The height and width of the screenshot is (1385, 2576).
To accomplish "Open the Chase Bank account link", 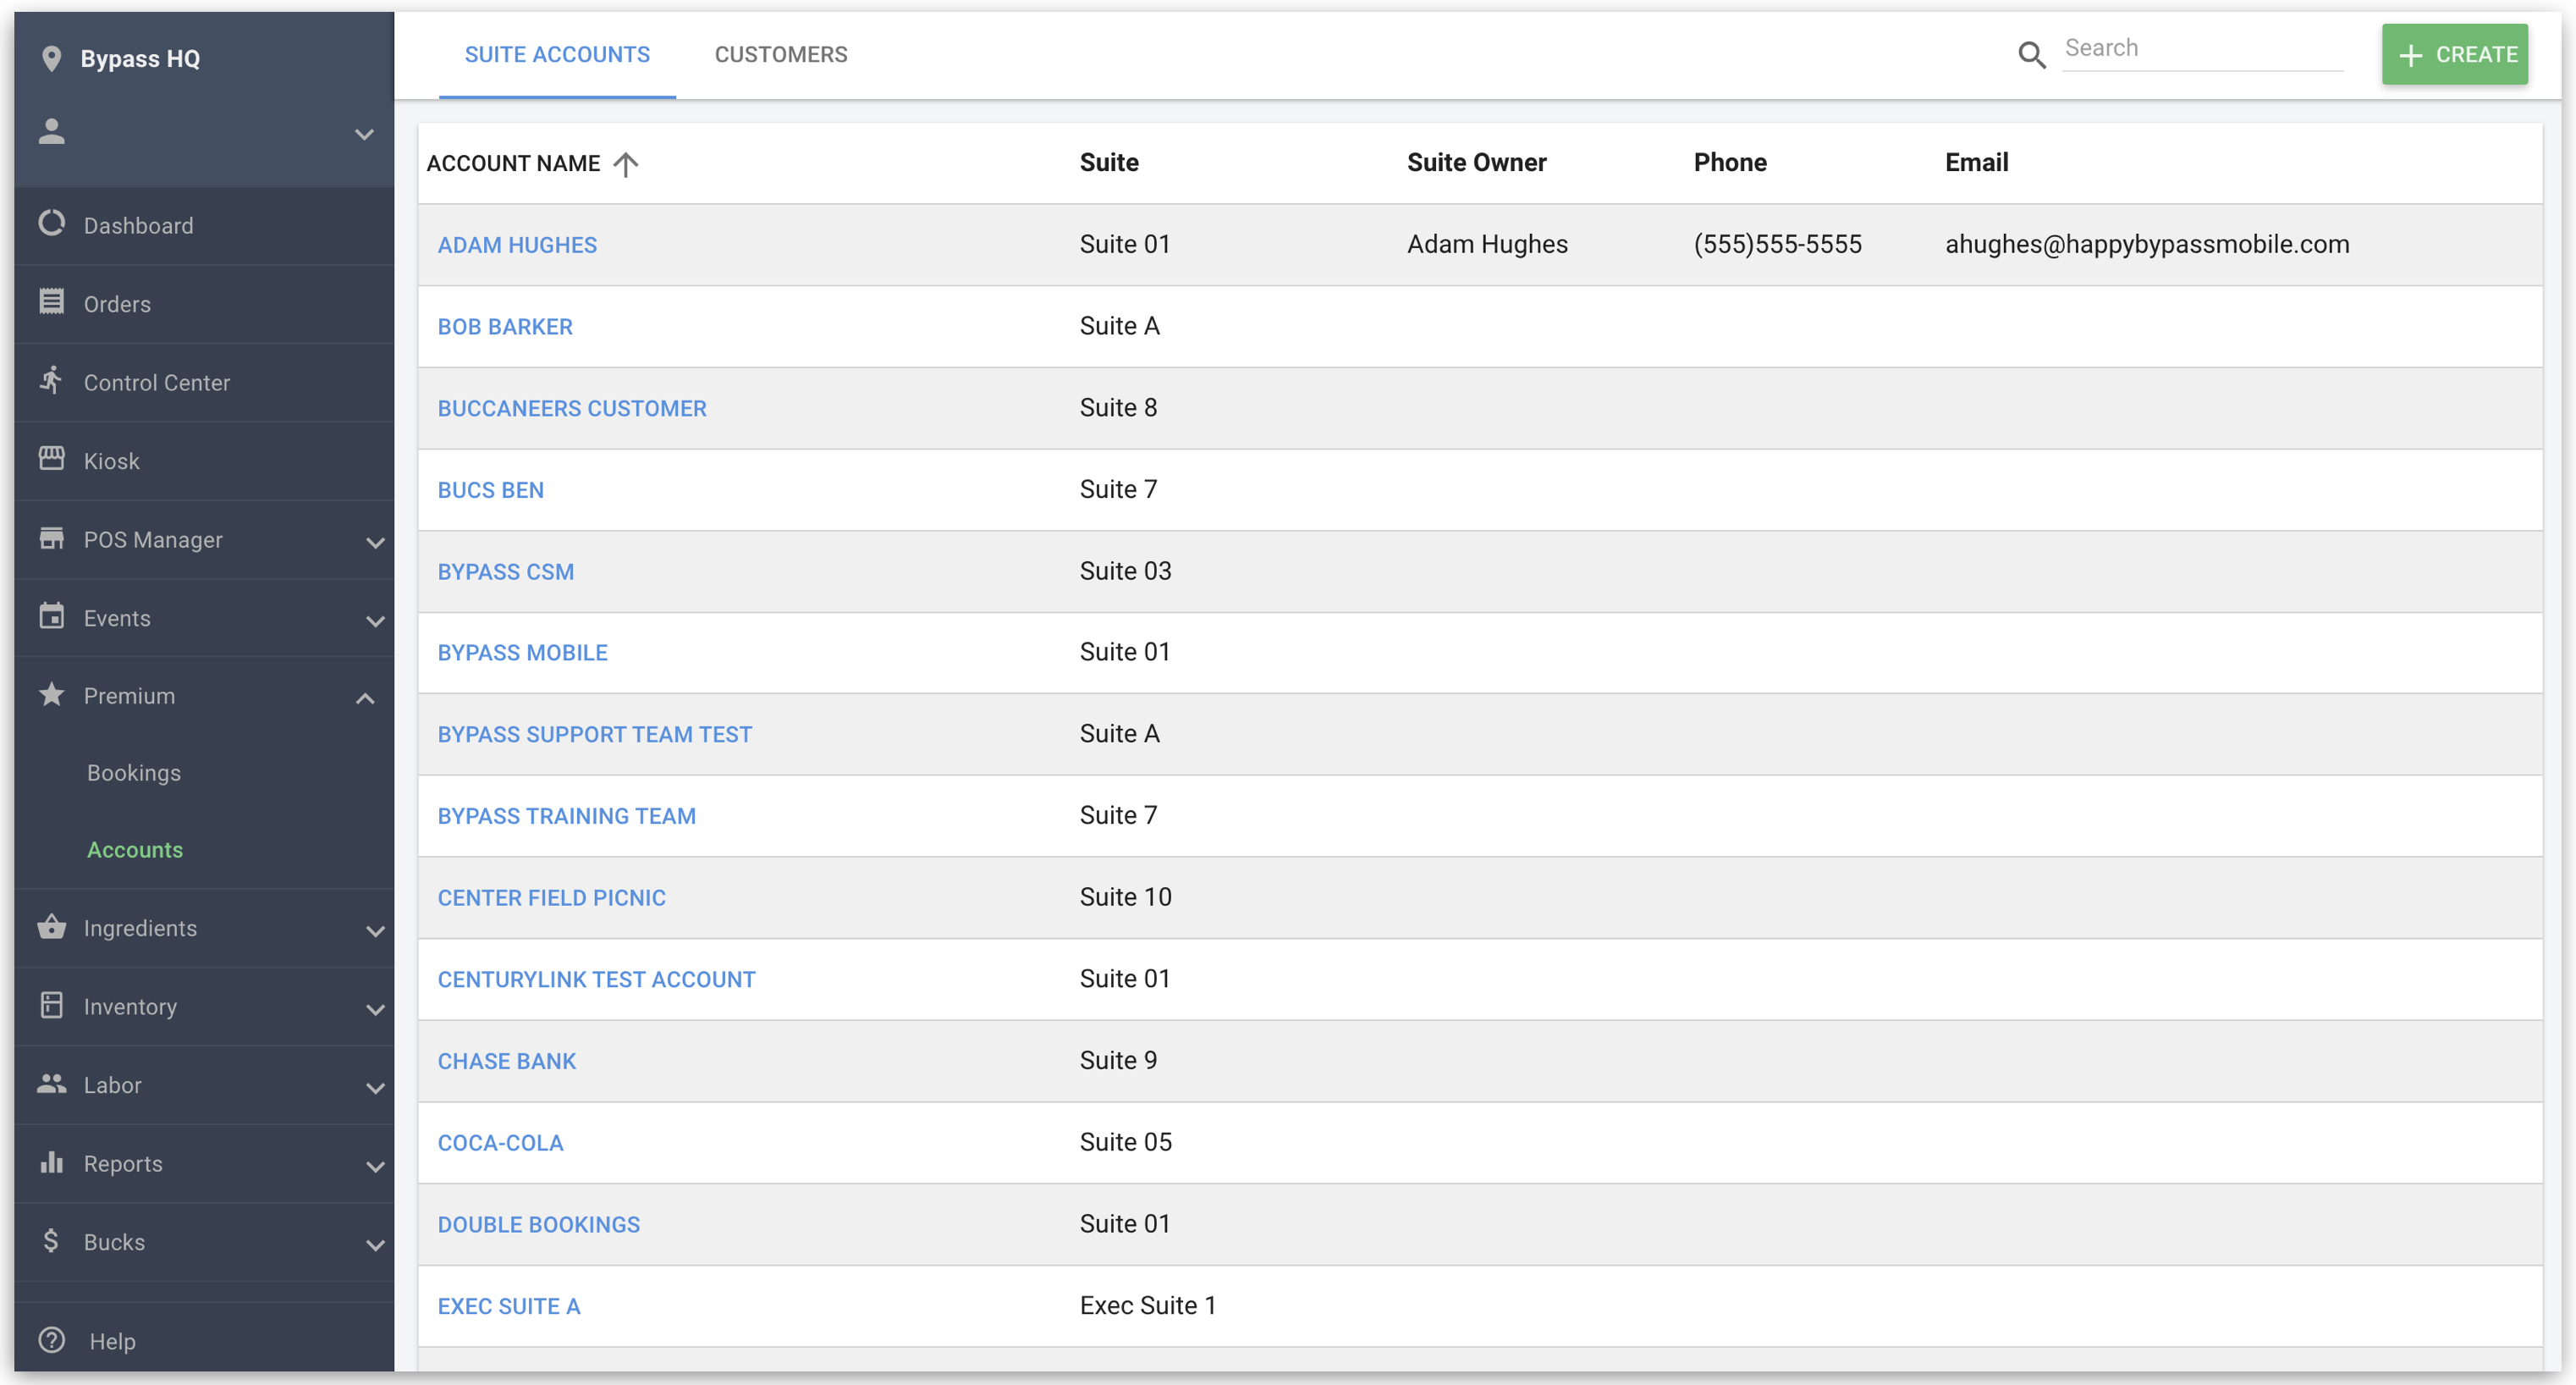I will pyautogui.click(x=507, y=1062).
